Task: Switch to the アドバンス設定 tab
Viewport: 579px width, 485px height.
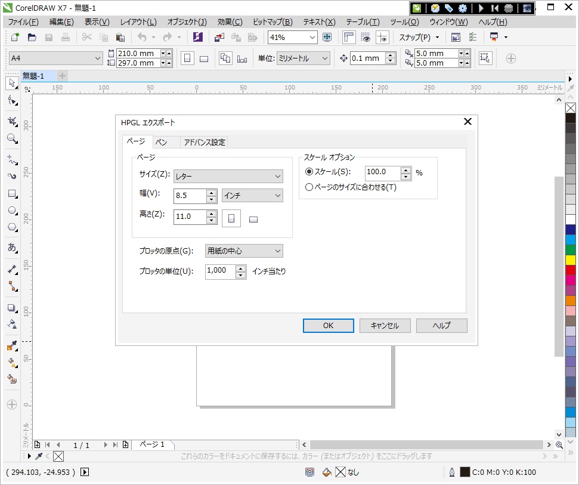Action: point(204,142)
